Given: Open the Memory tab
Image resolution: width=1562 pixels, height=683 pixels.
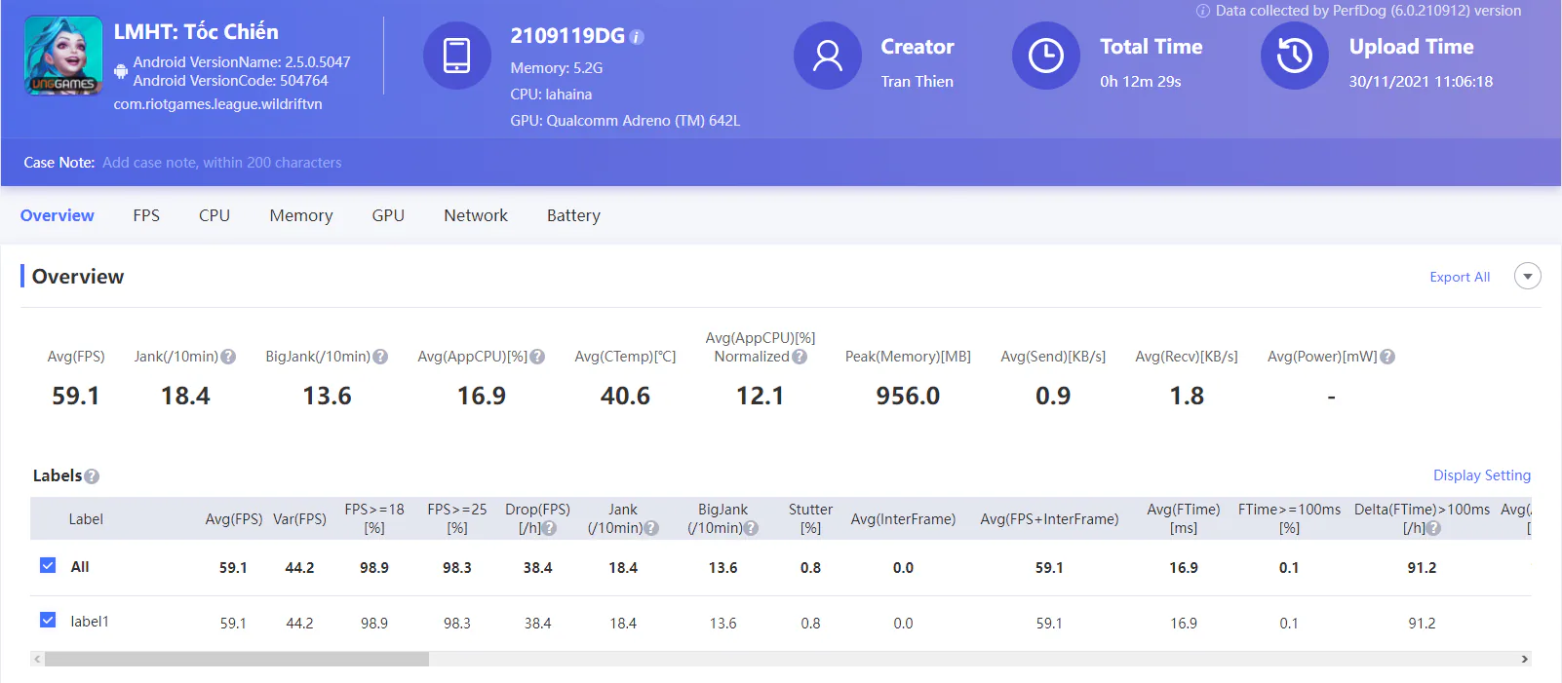Looking at the screenshot, I should (301, 215).
